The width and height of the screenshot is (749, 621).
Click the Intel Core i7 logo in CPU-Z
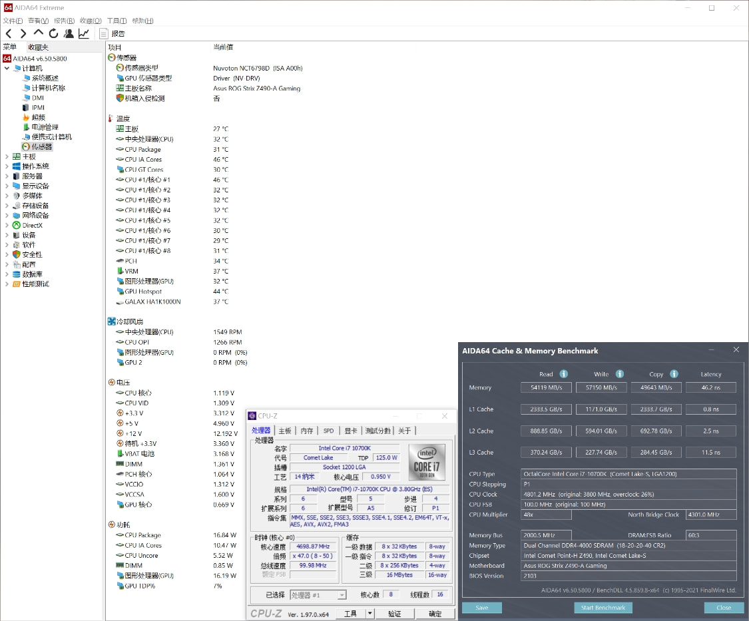point(427,463)
